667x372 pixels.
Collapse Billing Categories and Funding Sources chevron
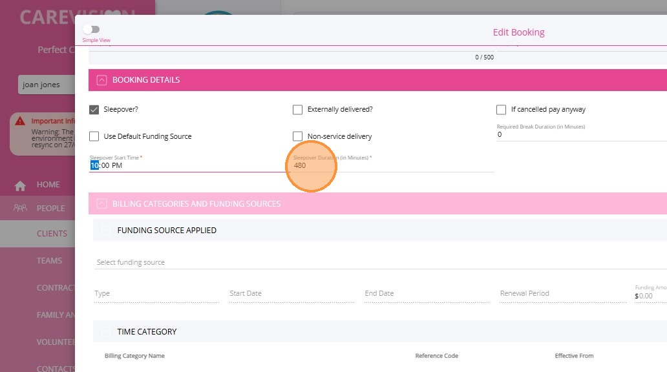(x=101, y=203)
